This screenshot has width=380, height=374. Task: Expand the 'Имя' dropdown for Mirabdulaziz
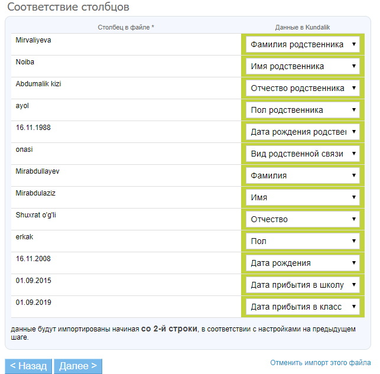tap(303, 197)
